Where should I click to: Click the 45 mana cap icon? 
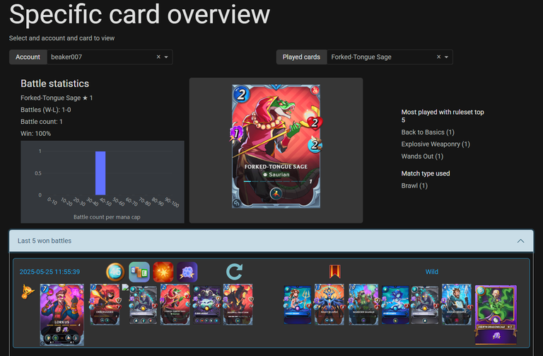(x=115, y=272)
